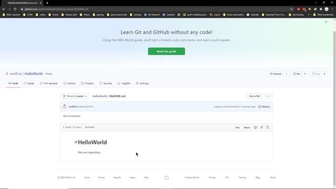Open the Status link in footer
336x189 pixels.
(x=132, y=177)
